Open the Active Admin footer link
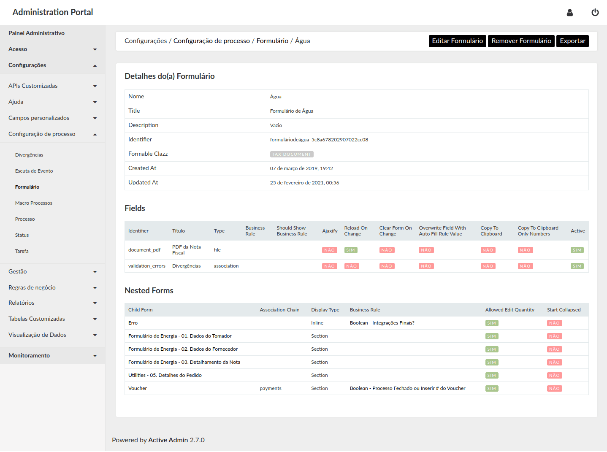This screenshot has width=607, height=452. click(168, 440)
